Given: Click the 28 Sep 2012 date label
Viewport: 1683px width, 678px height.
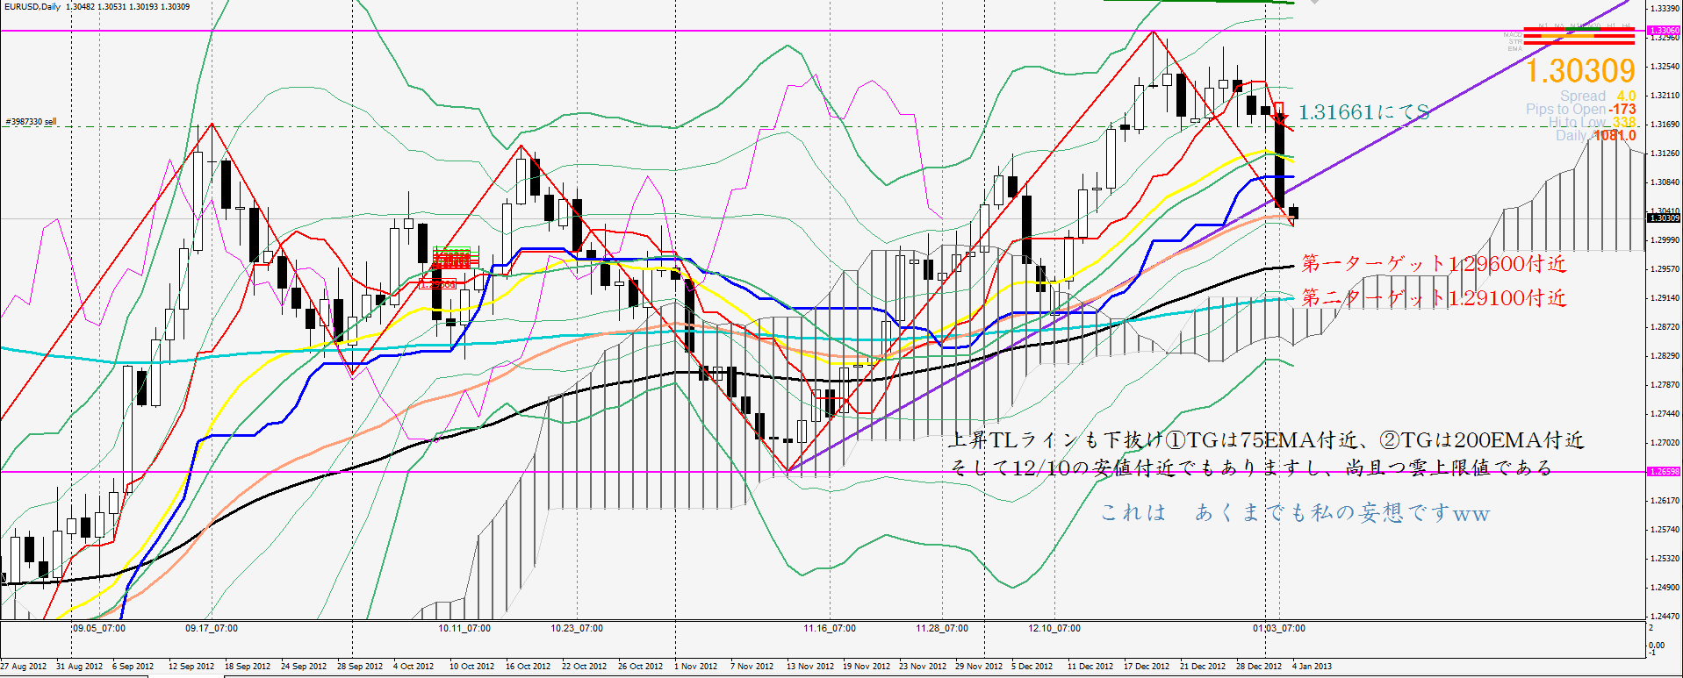Looking at the screenshot, I should coord(359,667).
